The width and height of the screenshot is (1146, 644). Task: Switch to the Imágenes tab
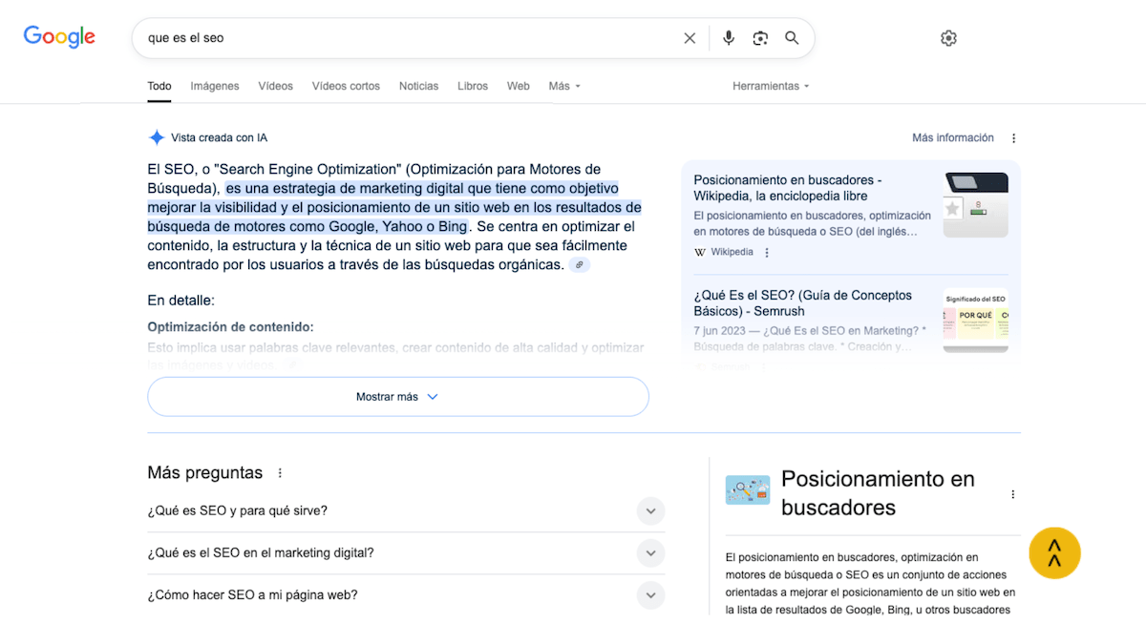coord(215,86)
